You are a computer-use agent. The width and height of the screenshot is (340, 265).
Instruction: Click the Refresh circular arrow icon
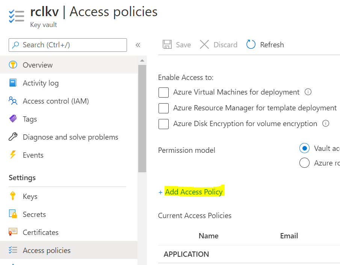tap(251, 44)
